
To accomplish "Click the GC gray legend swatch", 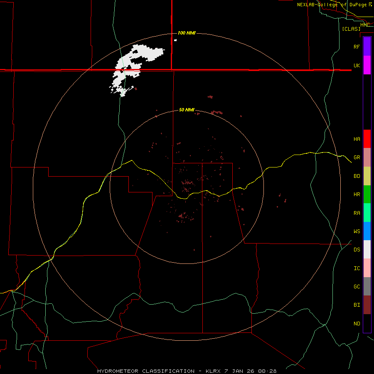I will 367,286.
